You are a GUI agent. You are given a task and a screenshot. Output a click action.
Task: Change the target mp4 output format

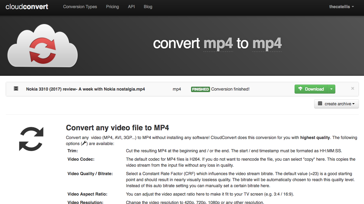pos(267,44)
